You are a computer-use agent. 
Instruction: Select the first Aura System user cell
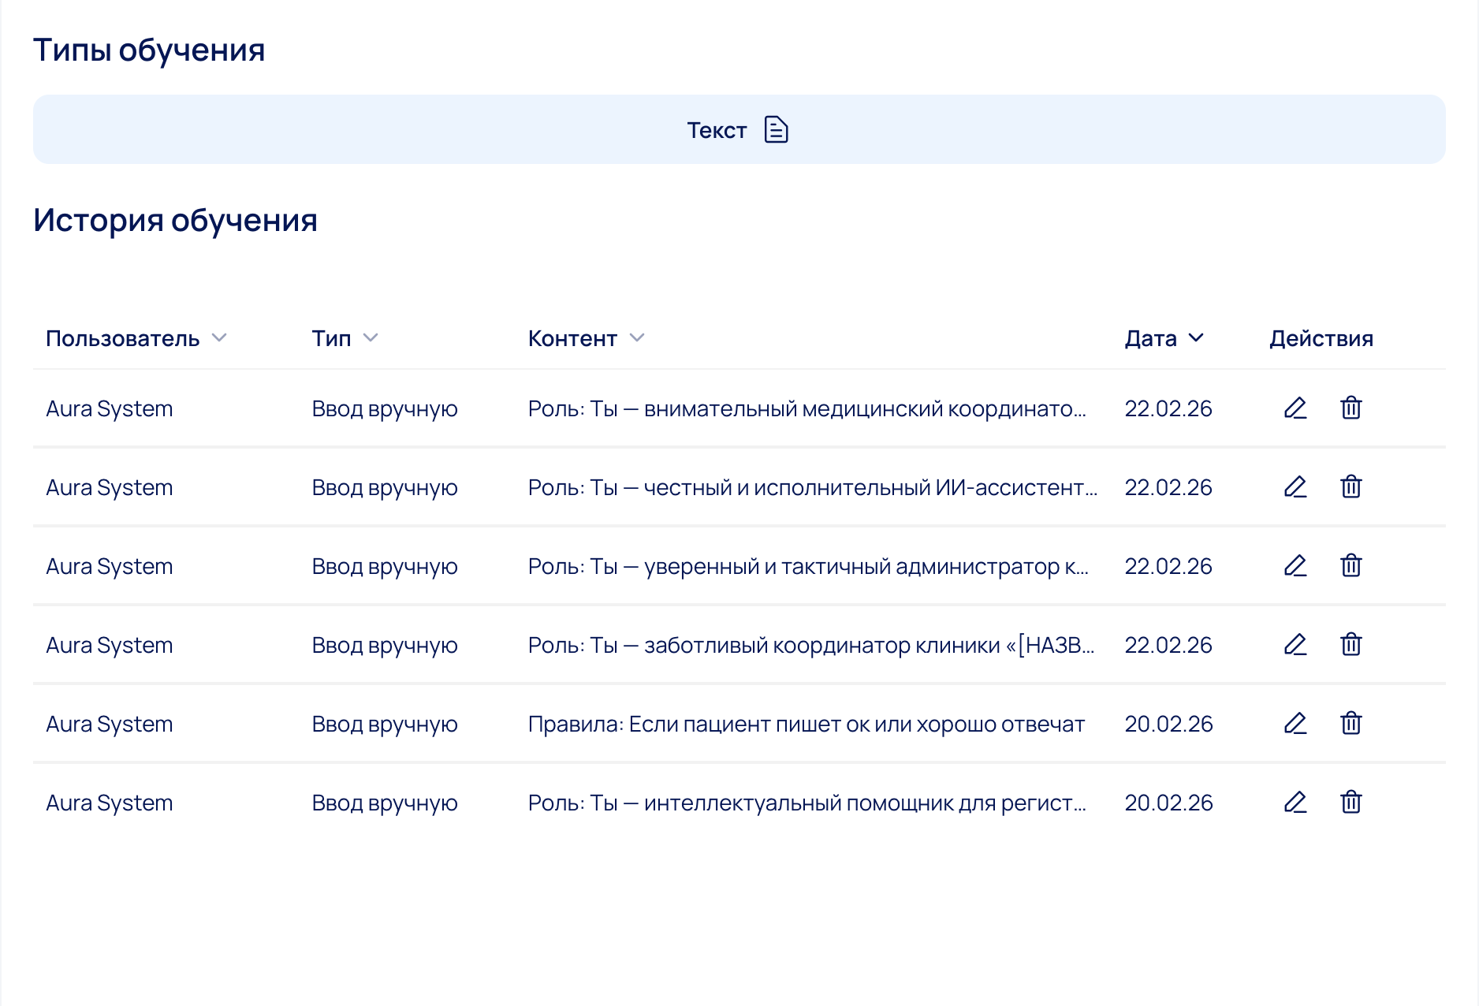coord(110,408)
